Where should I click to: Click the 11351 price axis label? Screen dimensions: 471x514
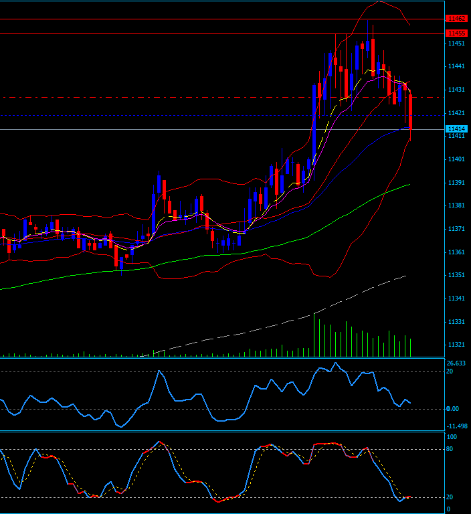[x=457, y=275]
